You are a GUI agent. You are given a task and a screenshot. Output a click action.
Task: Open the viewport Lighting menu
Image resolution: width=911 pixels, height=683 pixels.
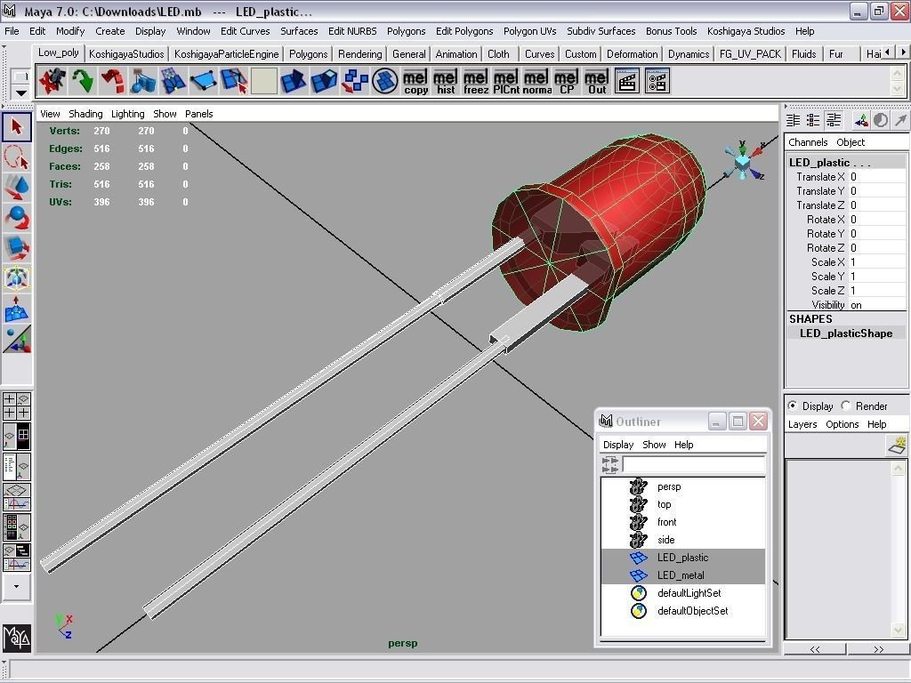[128, 114]
